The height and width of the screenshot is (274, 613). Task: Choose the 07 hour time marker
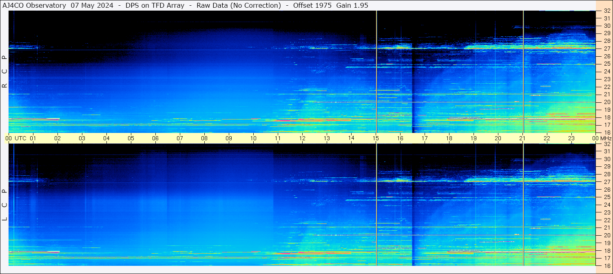[x=180, y=138]
